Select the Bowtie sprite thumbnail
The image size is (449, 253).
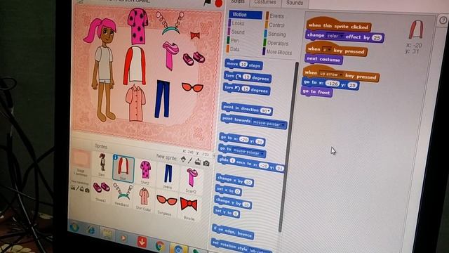tap(189, 207)
